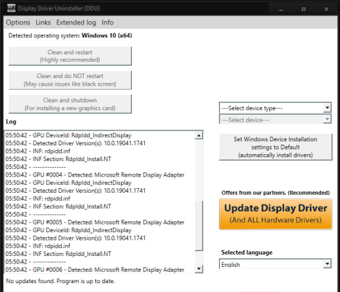Set Windows Device Installation settings to Default
This screenshot has width=340, height=292.
275,147
